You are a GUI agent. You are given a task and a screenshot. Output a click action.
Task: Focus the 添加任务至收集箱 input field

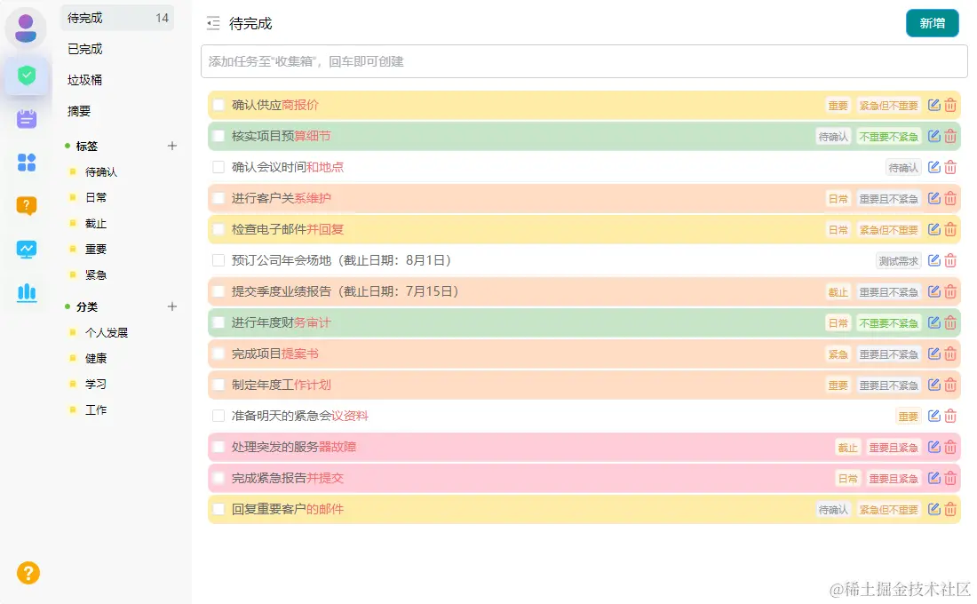tap(584, 61)
